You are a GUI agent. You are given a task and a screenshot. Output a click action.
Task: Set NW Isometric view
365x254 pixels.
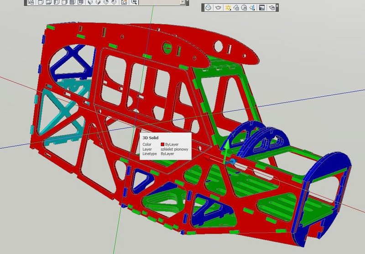tap(114, 2)
